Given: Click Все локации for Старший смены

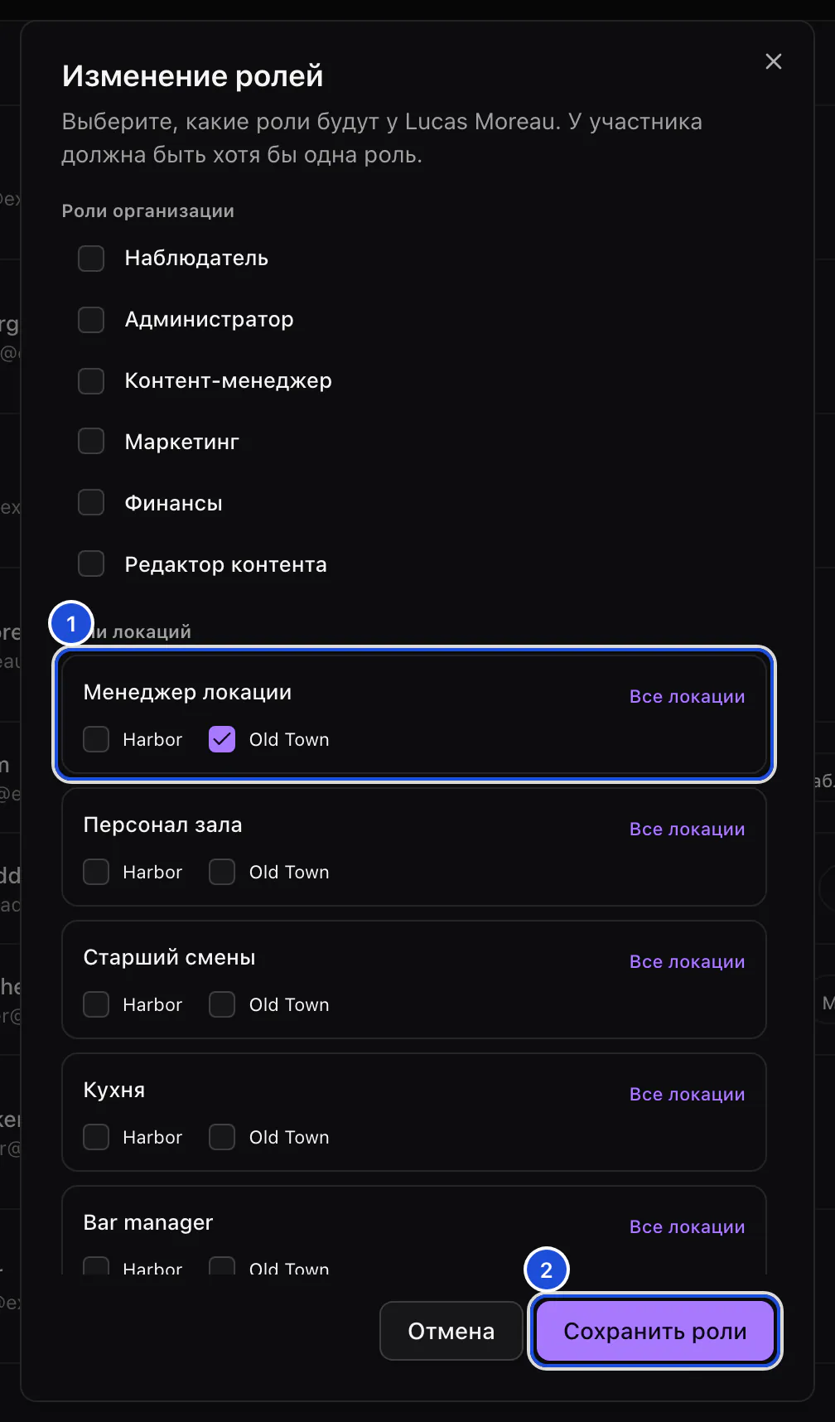Looking at the screenshot, I should [x=687, y=962].
